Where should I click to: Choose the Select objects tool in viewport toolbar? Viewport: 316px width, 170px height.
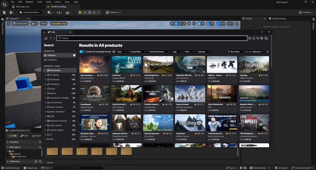[172, 24]
